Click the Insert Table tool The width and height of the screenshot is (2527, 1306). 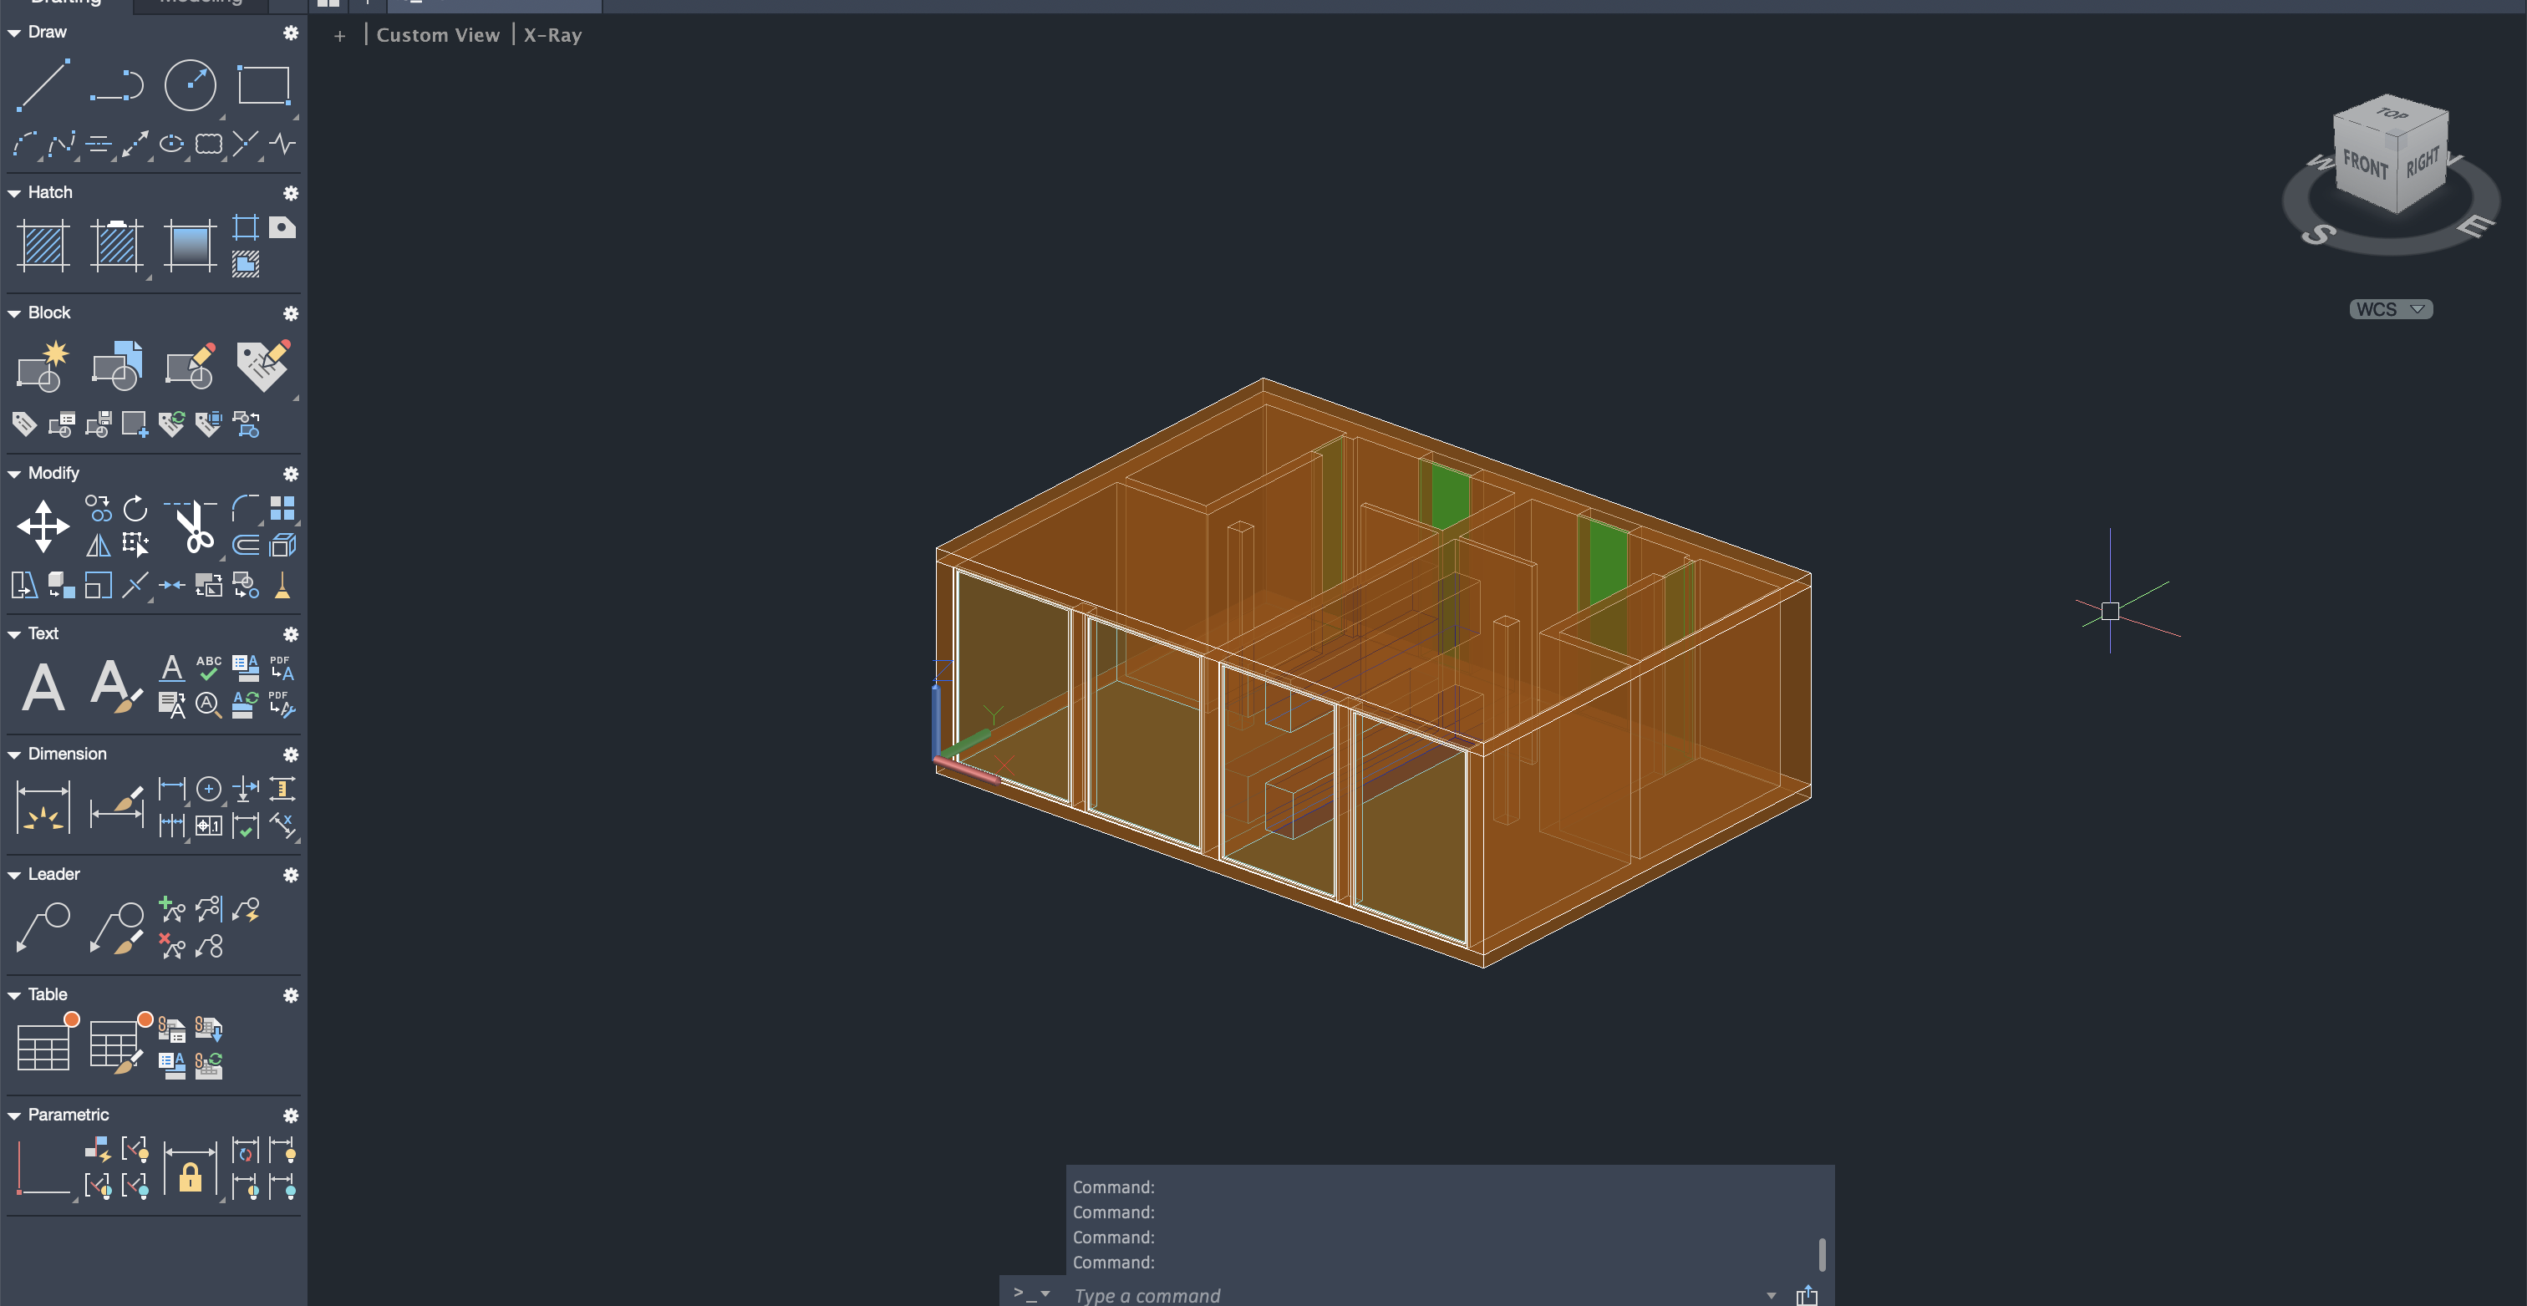point(45,1046)
